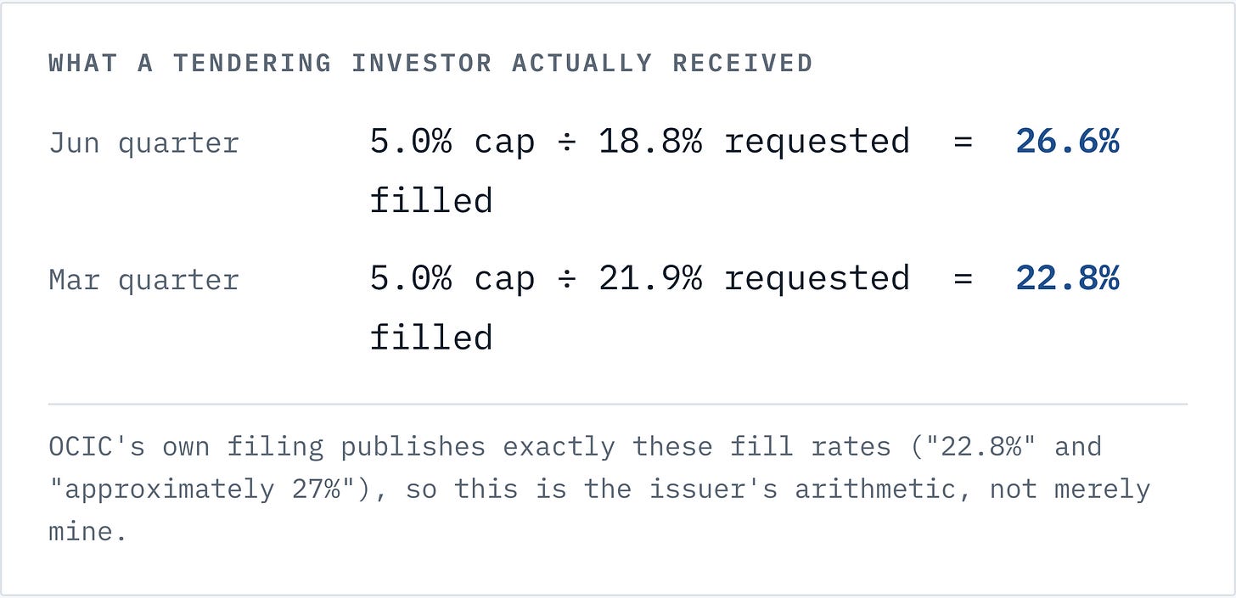
Task: Click the "18.8% requested" figure
Action: [754, 142]
